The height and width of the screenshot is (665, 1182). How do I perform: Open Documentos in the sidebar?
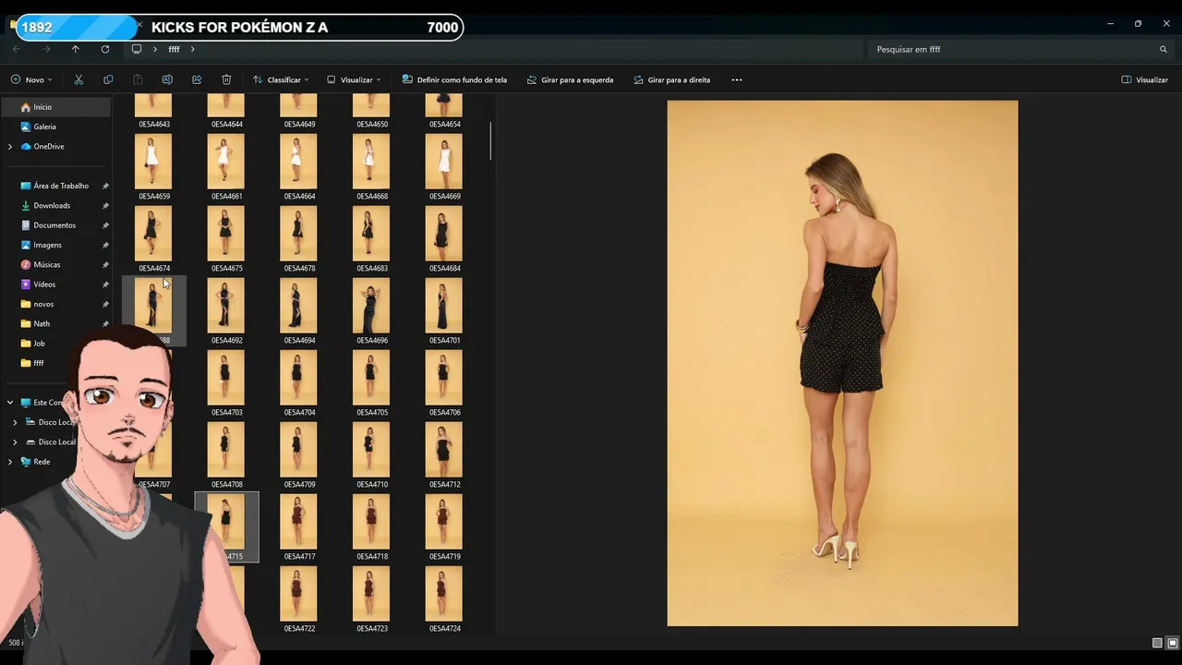click(55, 225)
